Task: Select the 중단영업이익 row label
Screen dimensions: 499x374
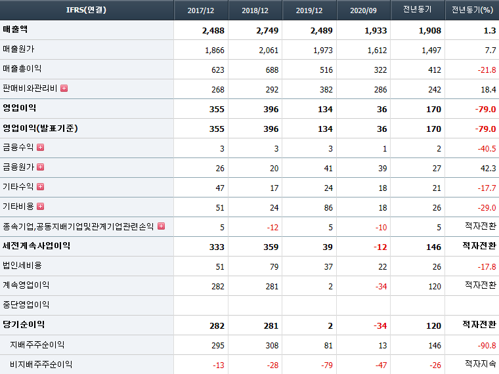Action: click(26, 305)
